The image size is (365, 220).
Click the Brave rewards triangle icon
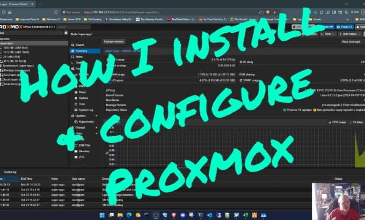274,12
